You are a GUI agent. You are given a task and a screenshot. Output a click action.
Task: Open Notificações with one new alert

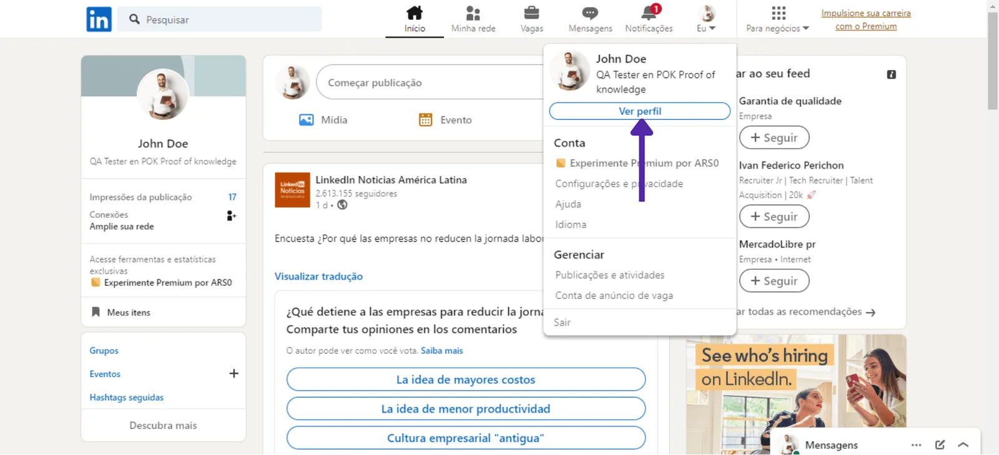(649, 19)
